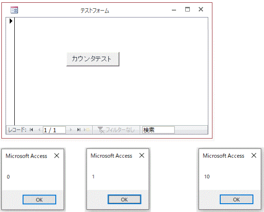Viewport: 264px width, 212px height.
Task: Focus the 検索 search box
Action: coord(158,130)
